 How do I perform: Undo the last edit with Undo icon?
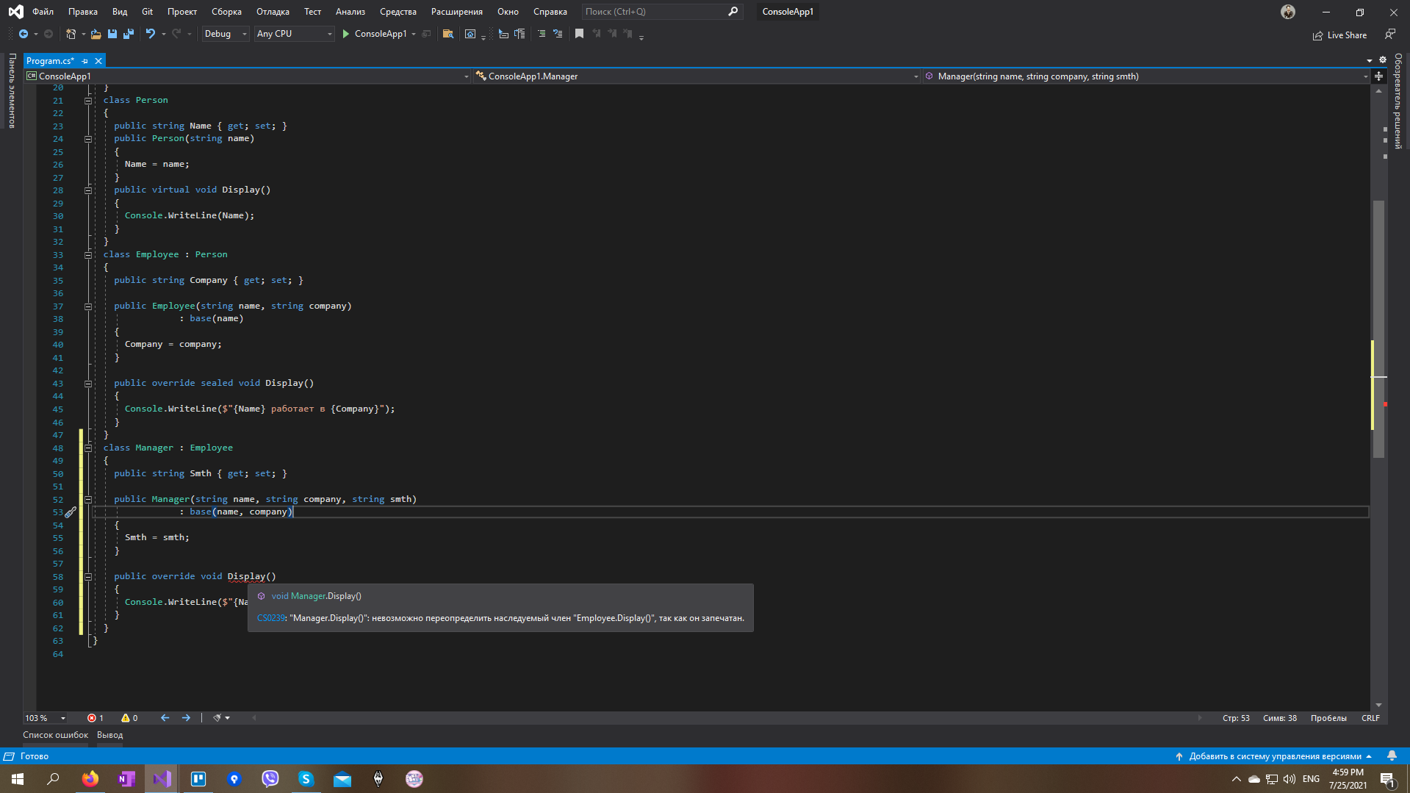[150, 34]
